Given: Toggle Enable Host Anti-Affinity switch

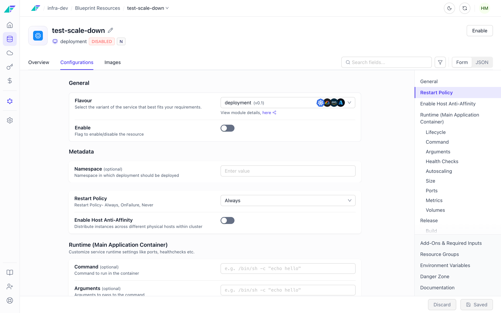Looking at the screenshot, I should 227,220.
